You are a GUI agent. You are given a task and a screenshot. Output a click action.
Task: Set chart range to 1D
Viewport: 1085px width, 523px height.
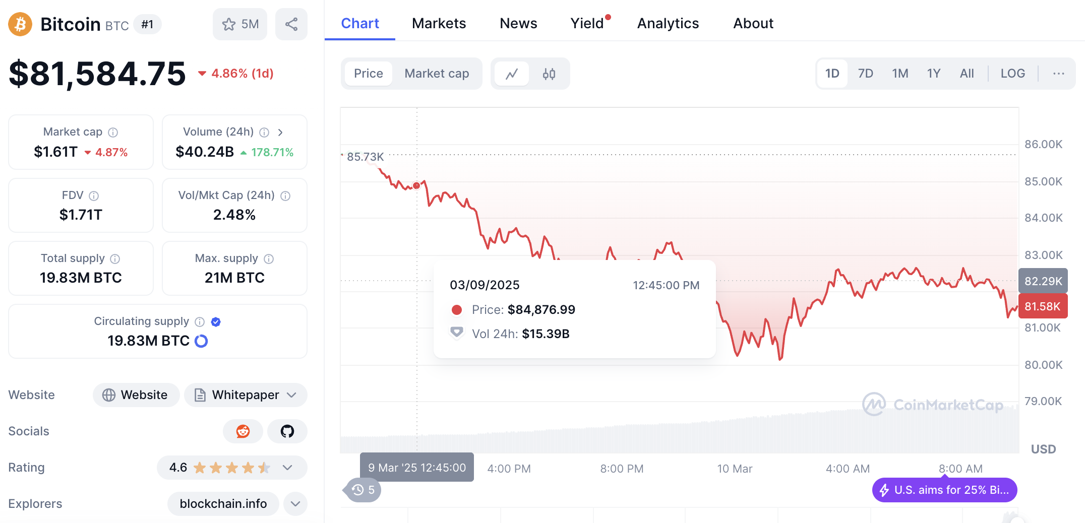click(x=832, y=74)
